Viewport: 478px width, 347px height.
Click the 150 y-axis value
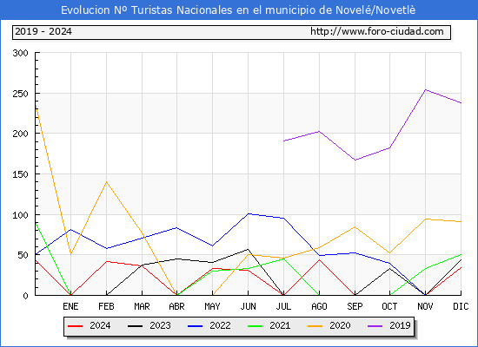(21, 174)
